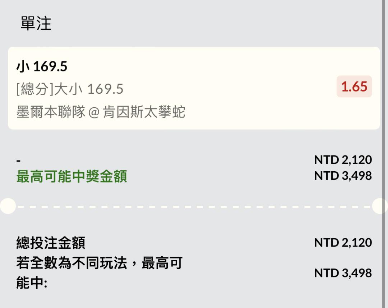Click the NTD 2,120 total bet amount

coord(343,242)
